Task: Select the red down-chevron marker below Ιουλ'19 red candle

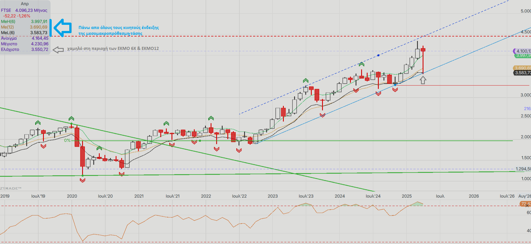Action: (x=43, y=146)
